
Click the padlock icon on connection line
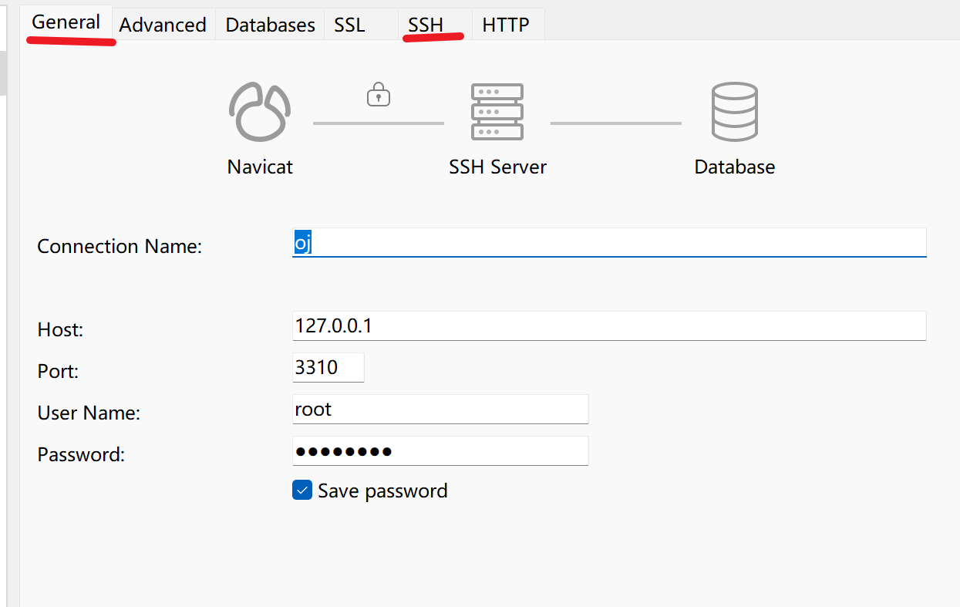378,96
